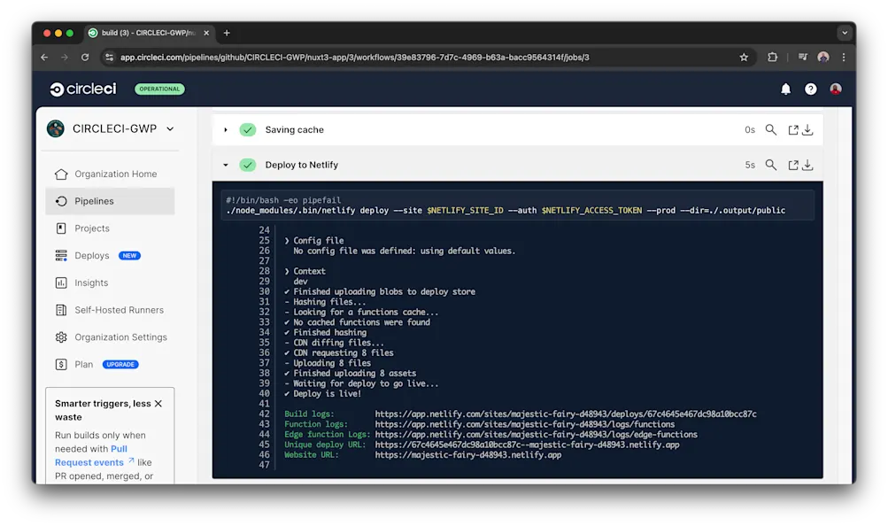Image resolution: width=888 pixels, height=526 pixels.
Task: Click the browser forward button
Action: coord(65,58)
